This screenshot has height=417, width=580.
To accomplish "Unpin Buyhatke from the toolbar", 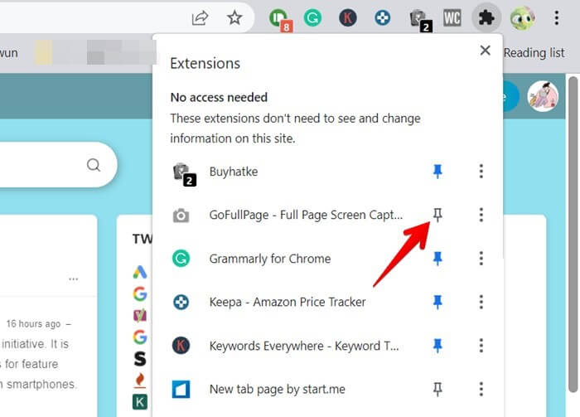I will 437,172.
